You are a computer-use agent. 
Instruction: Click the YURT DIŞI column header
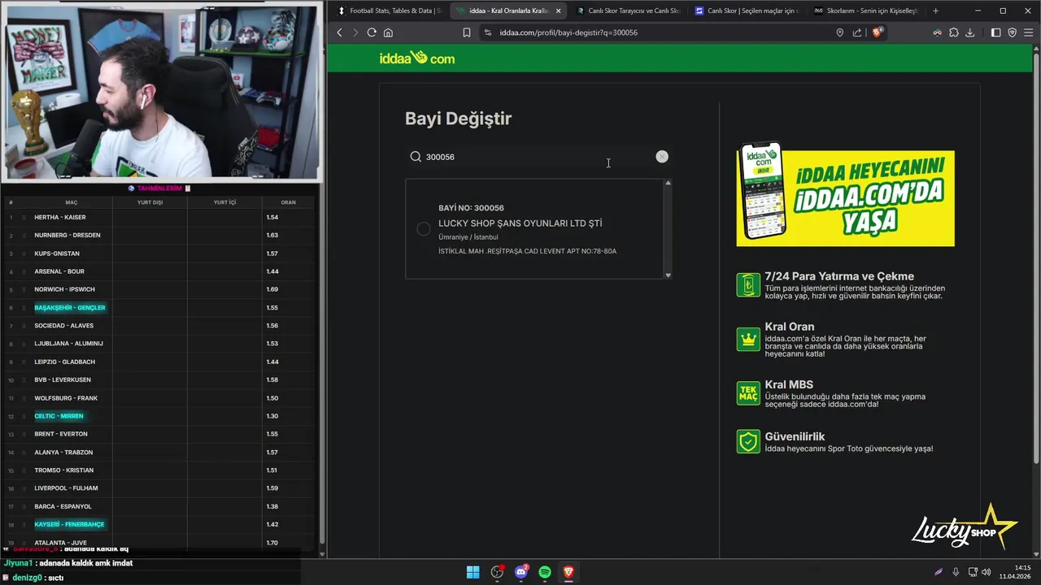coord(150,202)
